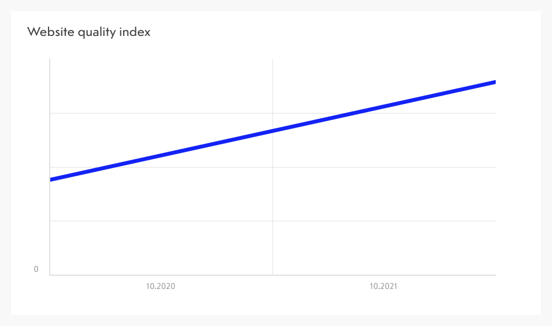Click the right end of the blue line

click(x=495, y=82)
